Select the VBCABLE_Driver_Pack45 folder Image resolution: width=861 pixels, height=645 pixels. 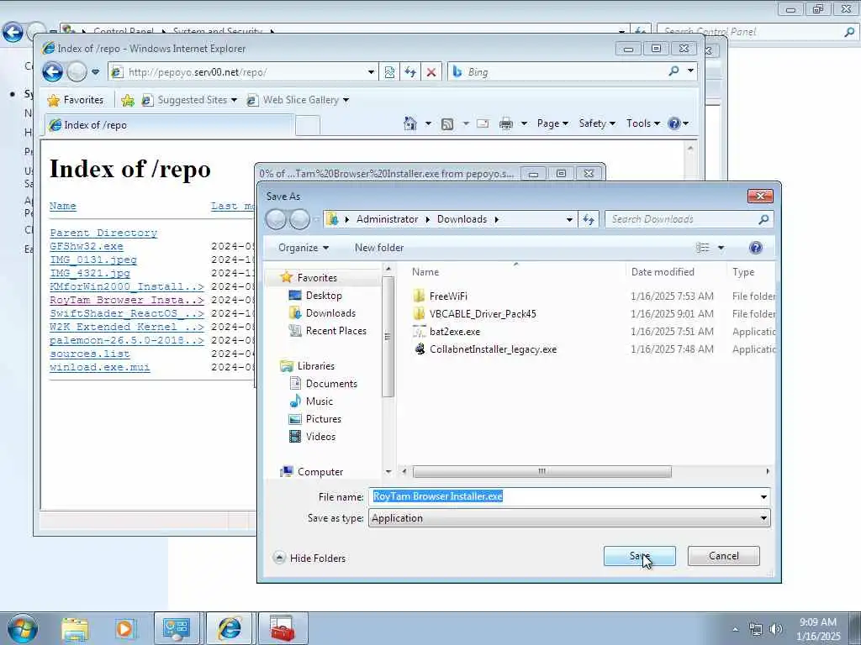[x=483, y=314]
